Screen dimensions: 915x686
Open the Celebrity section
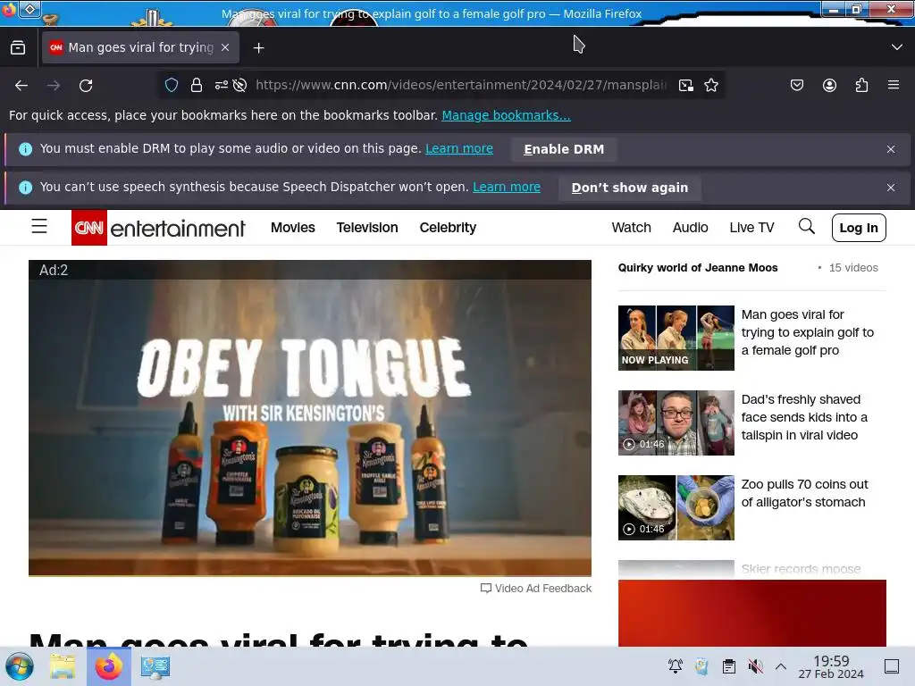[x=448, y=228]
